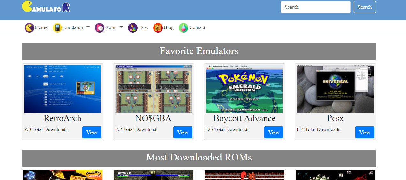Click the Favorite Emulators heading

click(199, 51)
